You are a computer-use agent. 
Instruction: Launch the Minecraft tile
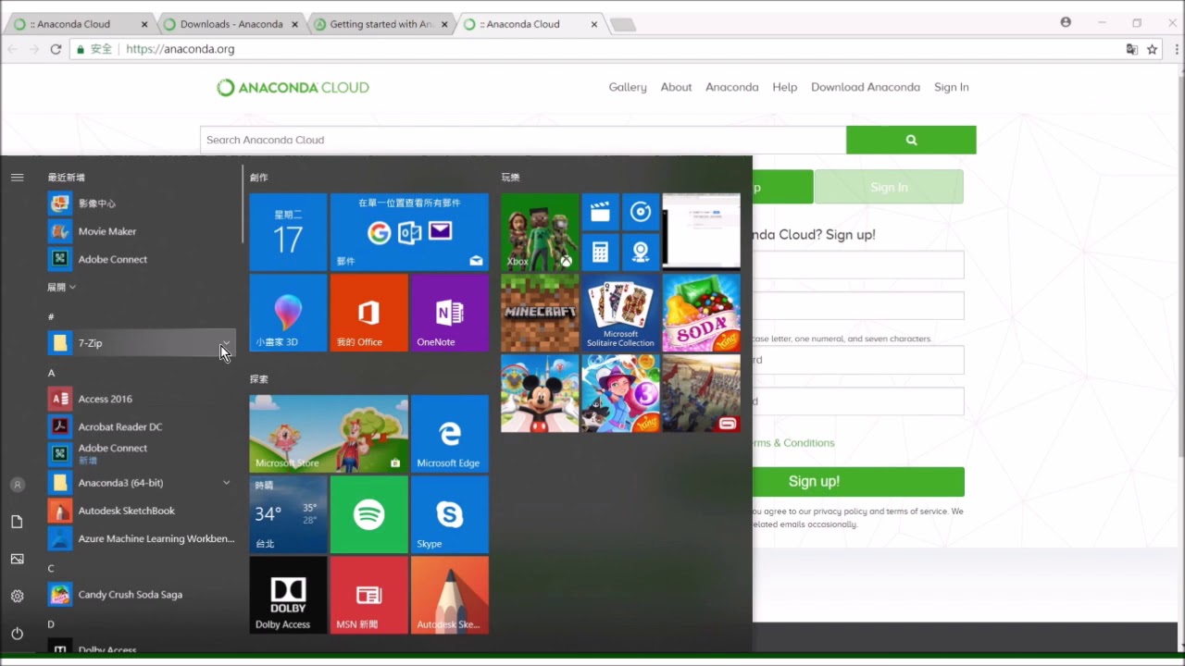point(540,313)
